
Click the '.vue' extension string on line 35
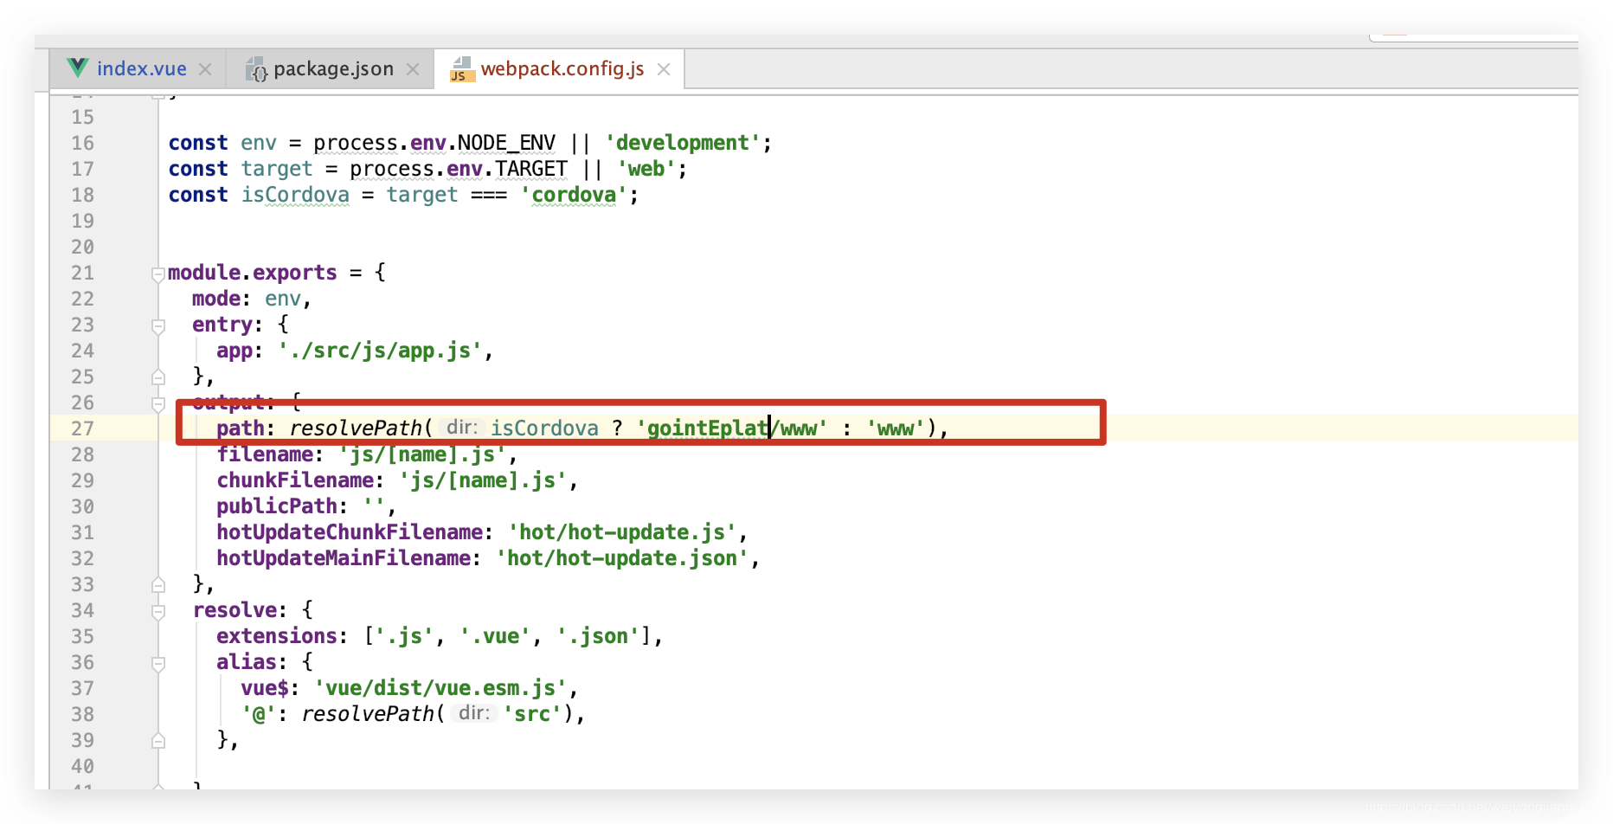click(x=494, y=636)
